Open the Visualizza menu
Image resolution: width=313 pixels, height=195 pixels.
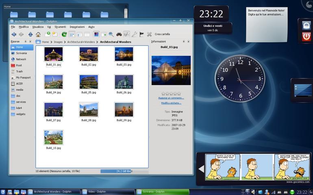(x=38, y=27)
